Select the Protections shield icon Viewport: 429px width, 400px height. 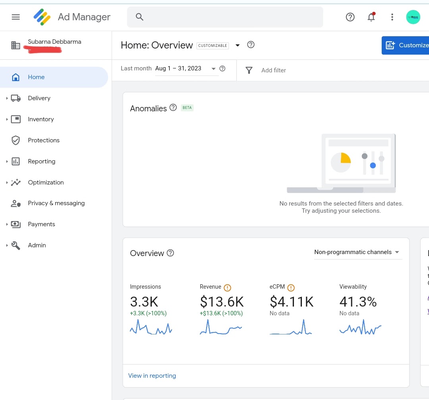15,140
